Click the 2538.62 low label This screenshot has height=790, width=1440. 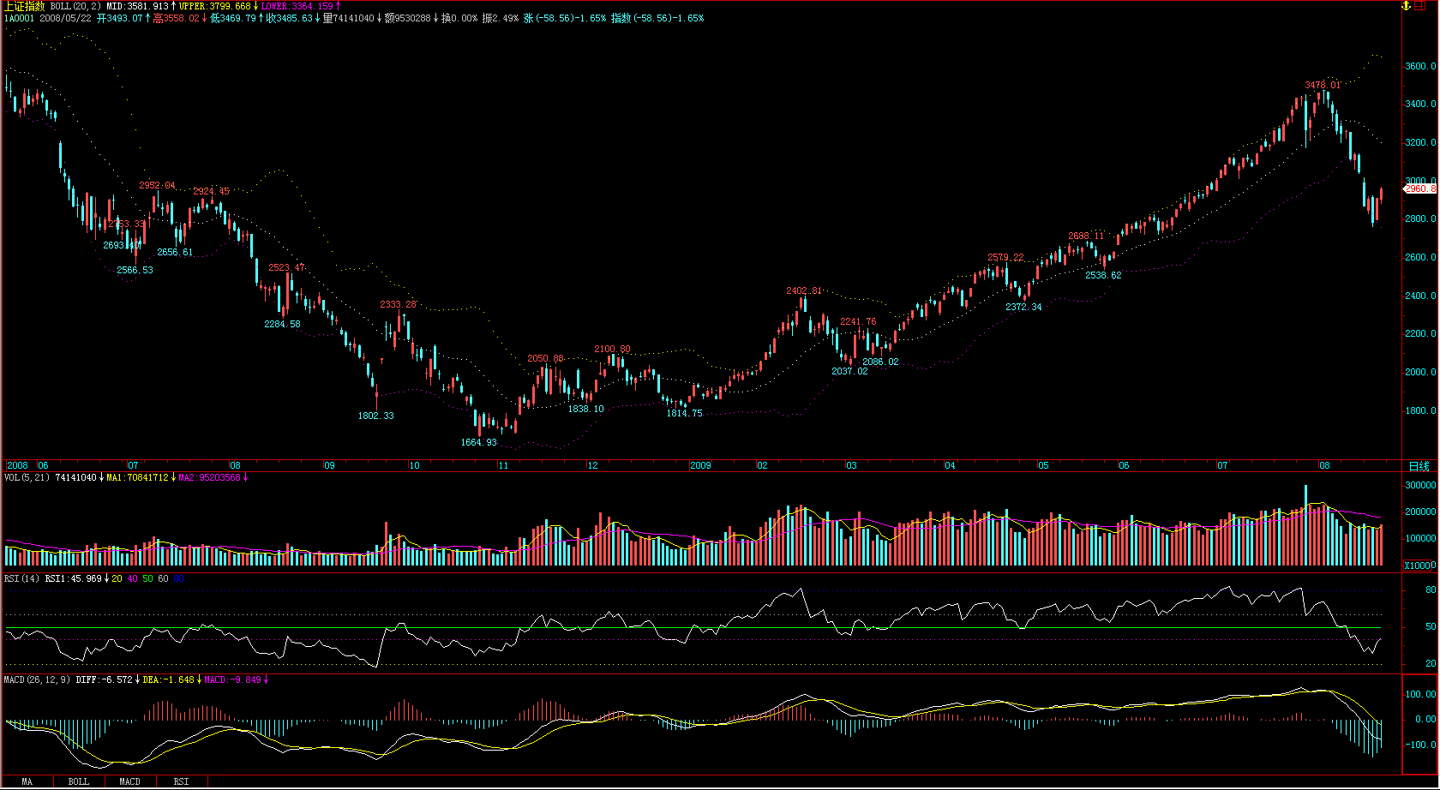(1103, 276)
